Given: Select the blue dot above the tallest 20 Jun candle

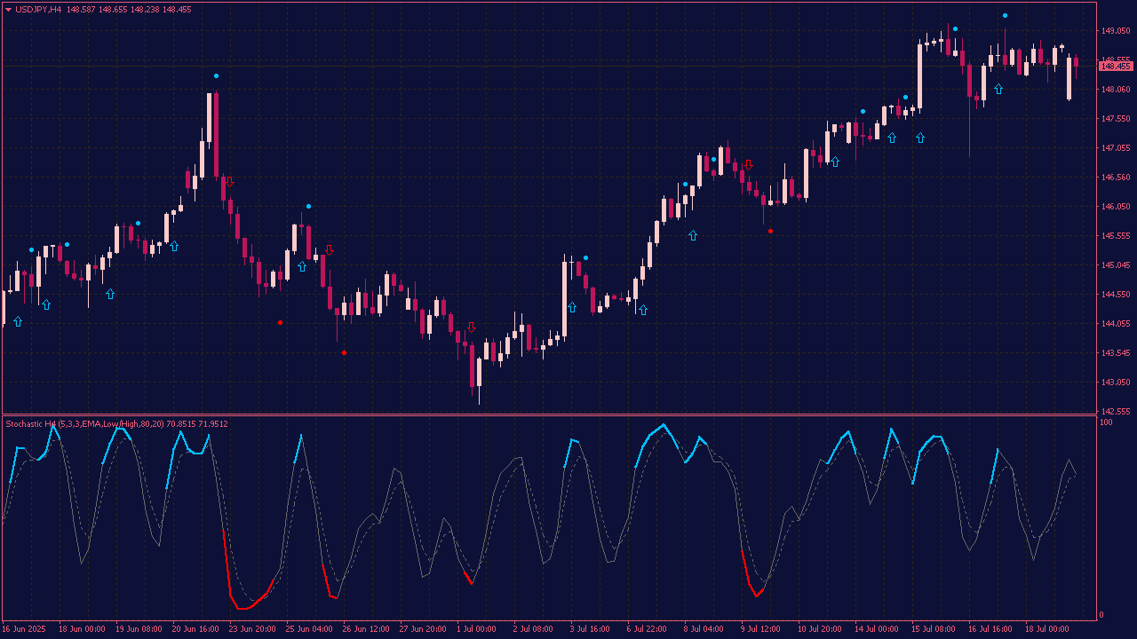Looking at the screenshot, I should point(216,76).
